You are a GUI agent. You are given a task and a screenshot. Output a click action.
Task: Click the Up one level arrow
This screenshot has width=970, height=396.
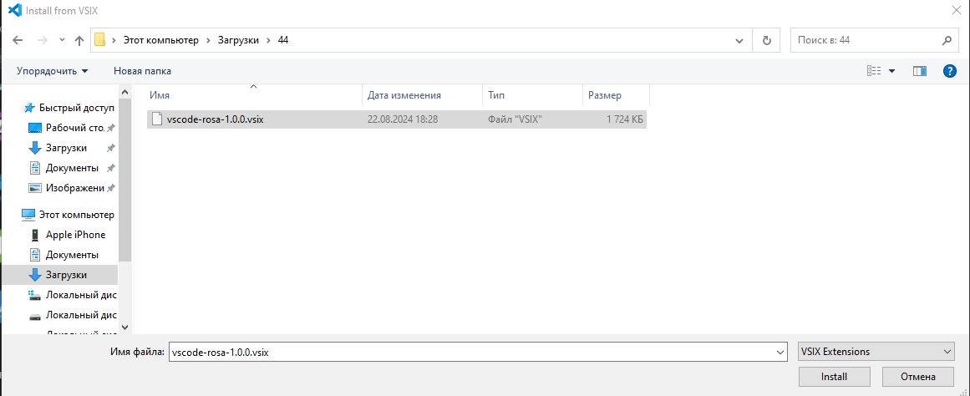79,40
